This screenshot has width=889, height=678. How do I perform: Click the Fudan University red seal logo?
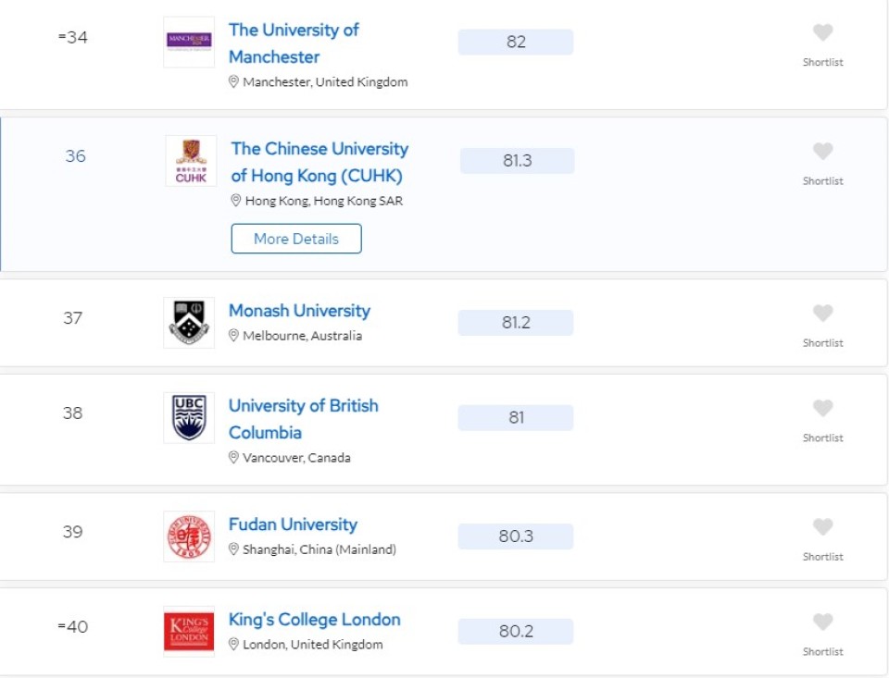pyautogui.click(x=189, y=536)
